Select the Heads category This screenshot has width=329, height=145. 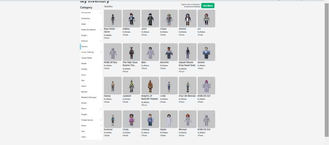point(84,86)
